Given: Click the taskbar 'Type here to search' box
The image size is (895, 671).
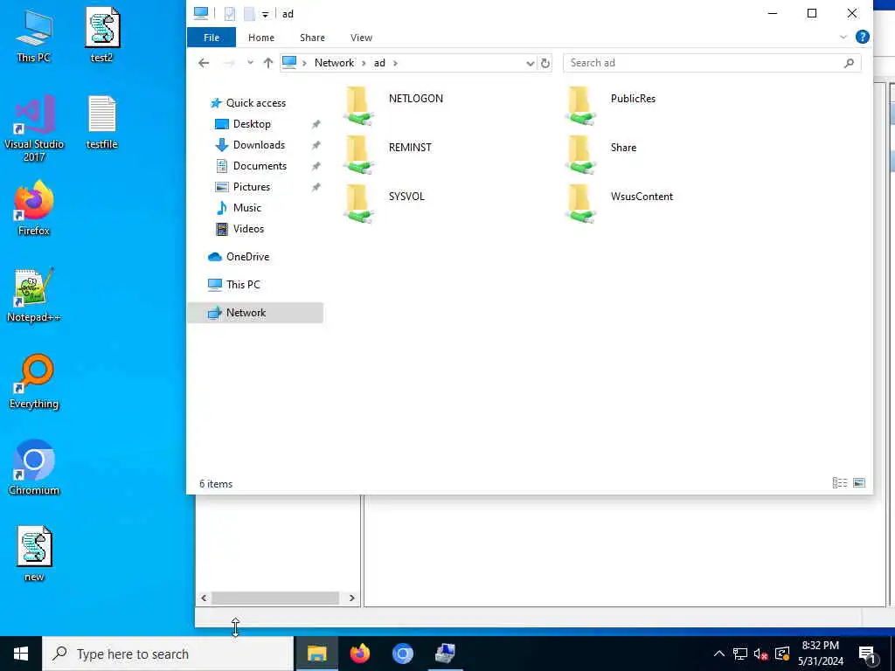Looking at the screenshot, I should [x=168, y=654].
